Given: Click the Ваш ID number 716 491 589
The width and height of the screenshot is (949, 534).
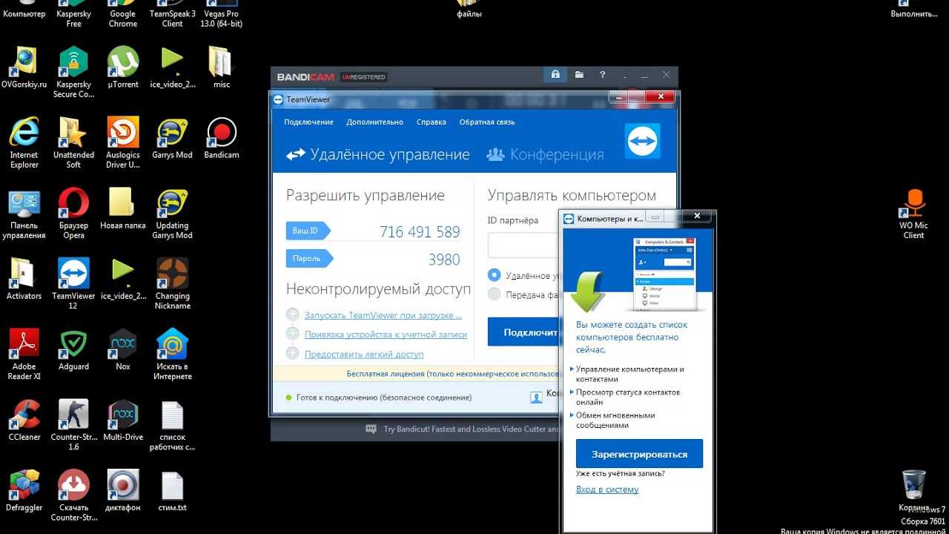Looking at the screenshot, I should [x=420, y=231].
